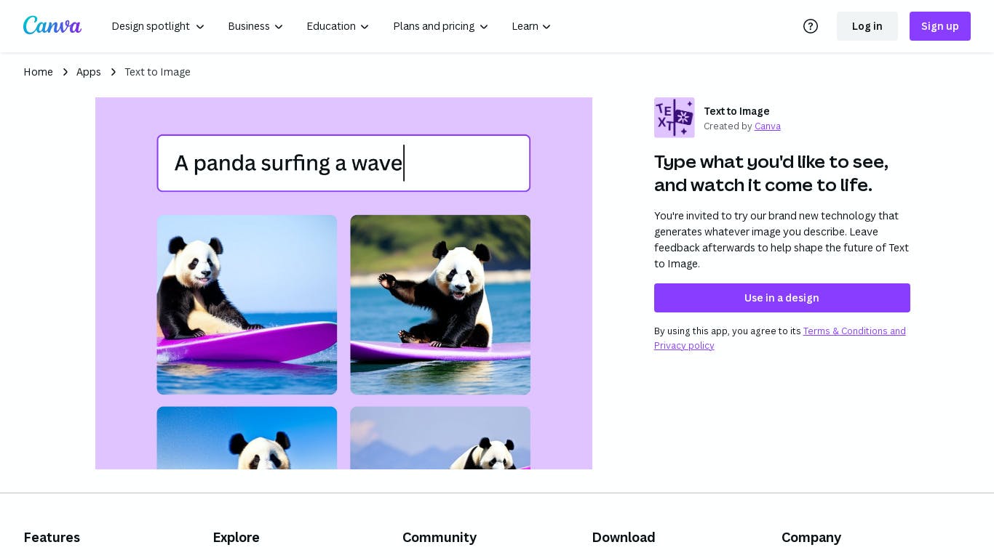Viewport: 994px width, 558px height.
Task: Open the Learn menu
Action: coord(531,26)
